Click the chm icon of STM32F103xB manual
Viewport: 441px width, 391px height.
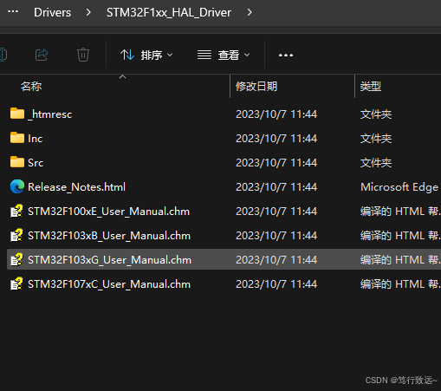click(16, 235)
